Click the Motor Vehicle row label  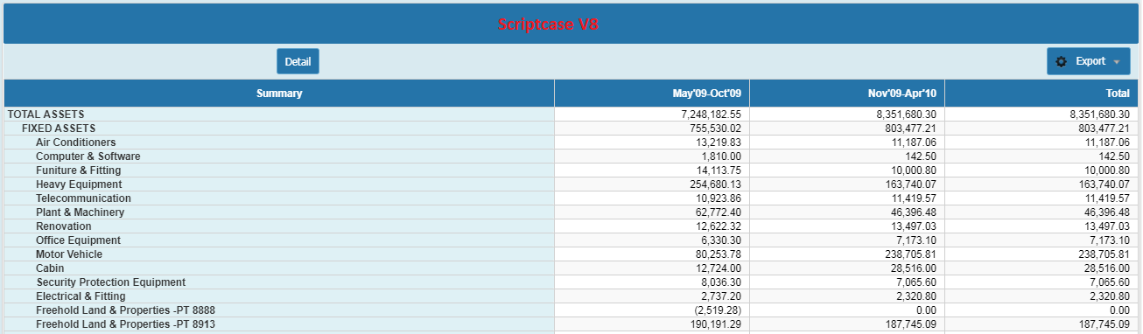pyautogui.click(x=69, y=254)
